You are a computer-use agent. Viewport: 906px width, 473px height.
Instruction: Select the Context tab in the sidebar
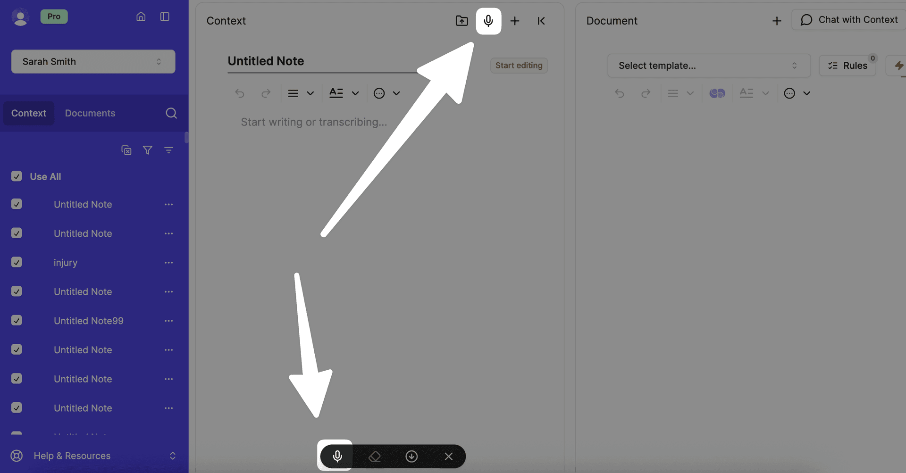coord(29,113)
